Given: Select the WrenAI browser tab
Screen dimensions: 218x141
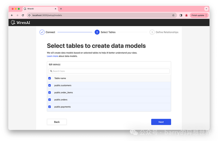Looking at the screenshot, I should click(40, 9).
